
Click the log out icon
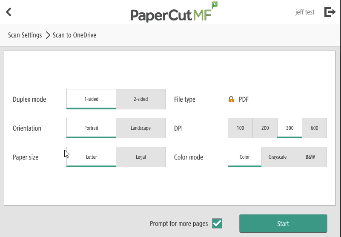[x=330, y=12]
